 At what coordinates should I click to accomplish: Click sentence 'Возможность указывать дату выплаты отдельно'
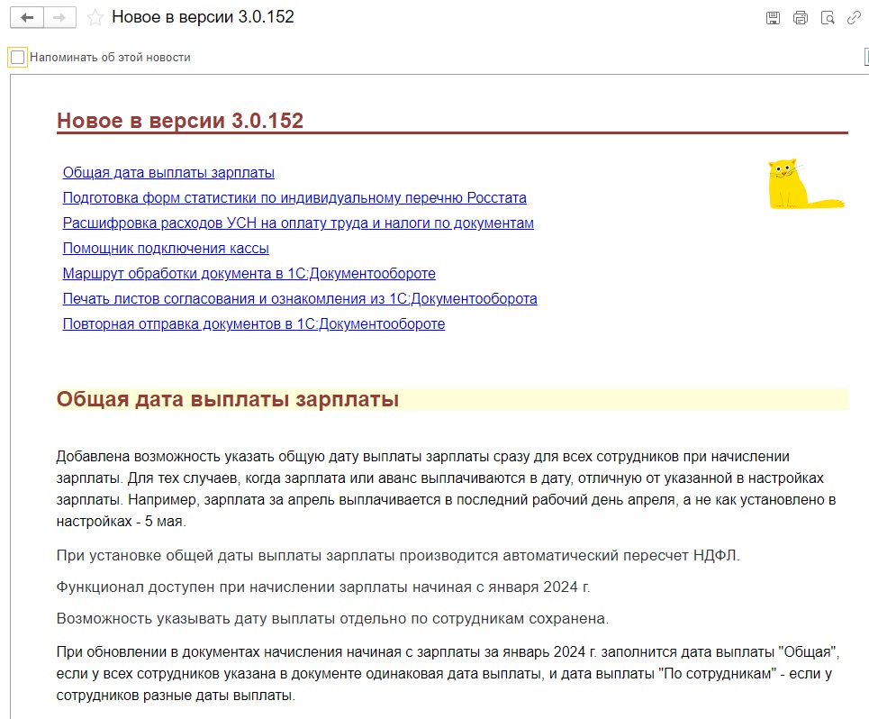point(332,619)
